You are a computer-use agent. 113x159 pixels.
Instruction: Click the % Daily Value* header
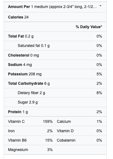tap(89, 27)
